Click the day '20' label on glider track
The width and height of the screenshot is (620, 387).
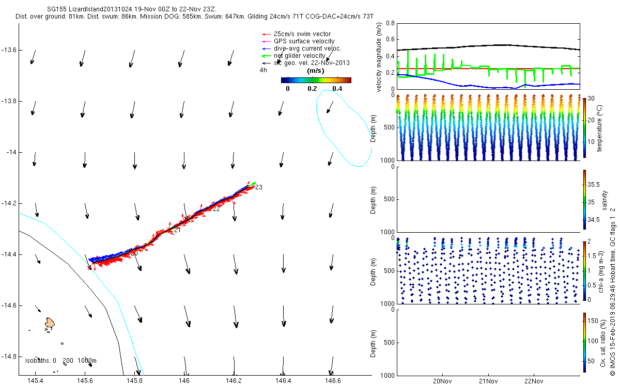click(x=134, y=253)
